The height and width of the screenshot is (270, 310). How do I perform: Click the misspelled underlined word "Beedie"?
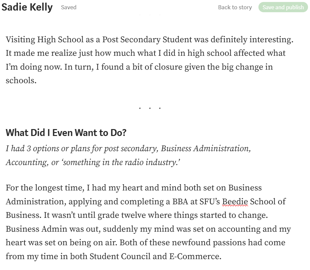pos(235,202)
